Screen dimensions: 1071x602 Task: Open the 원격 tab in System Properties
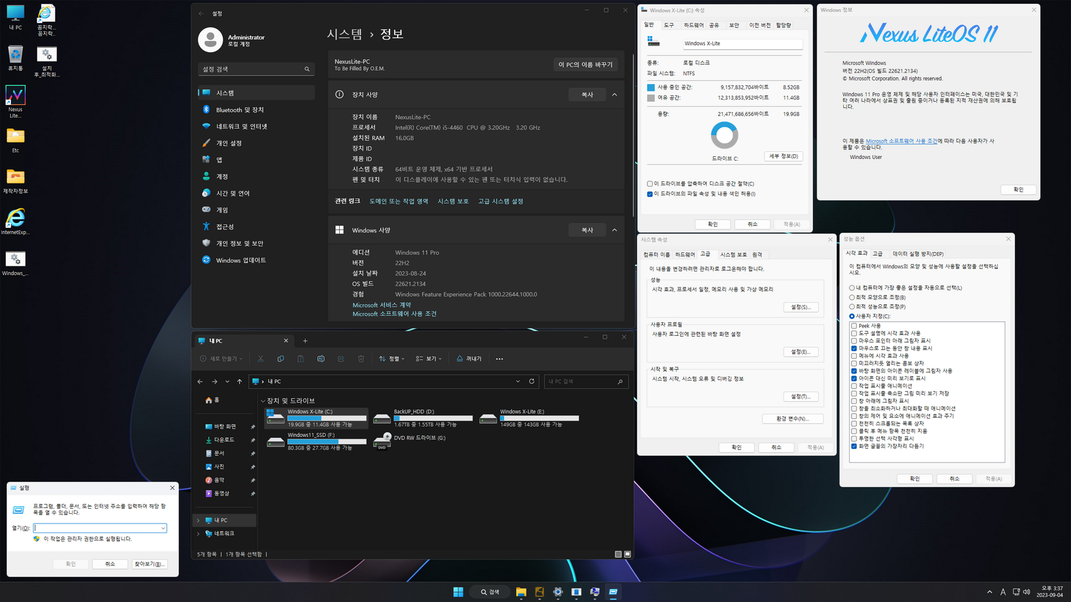point(757,255)
